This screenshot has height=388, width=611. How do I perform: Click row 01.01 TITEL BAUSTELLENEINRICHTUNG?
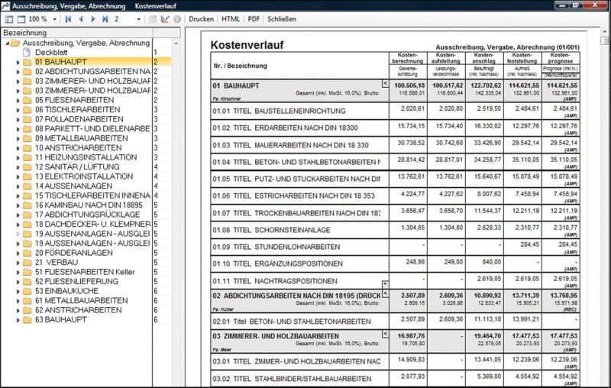395,111
